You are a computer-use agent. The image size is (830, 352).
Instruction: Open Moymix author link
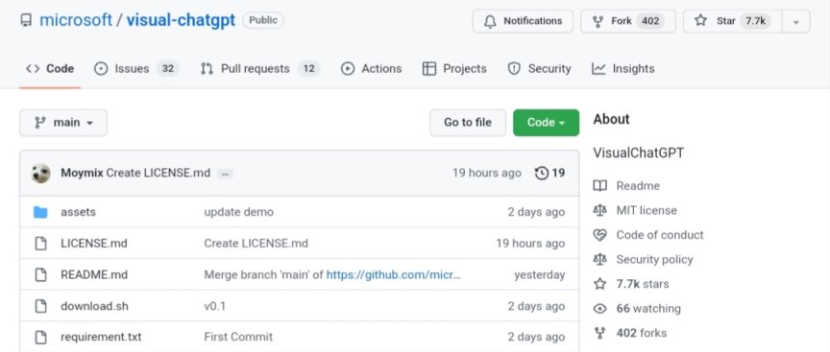pyautogui.click(x=82, y=174)
